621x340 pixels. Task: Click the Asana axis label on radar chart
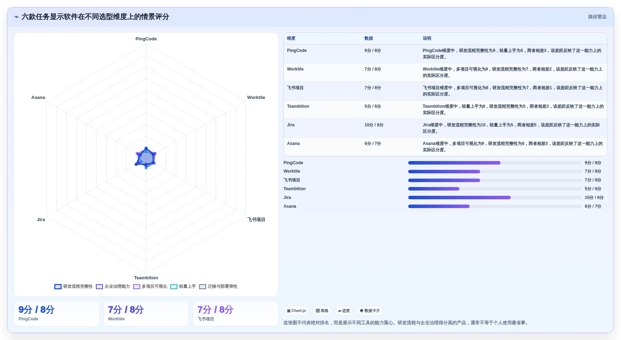pos(38,98)
